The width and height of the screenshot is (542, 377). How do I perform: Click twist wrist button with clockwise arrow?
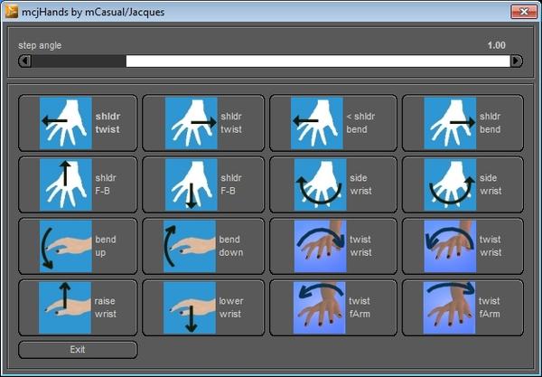click(x=333, y=246)
